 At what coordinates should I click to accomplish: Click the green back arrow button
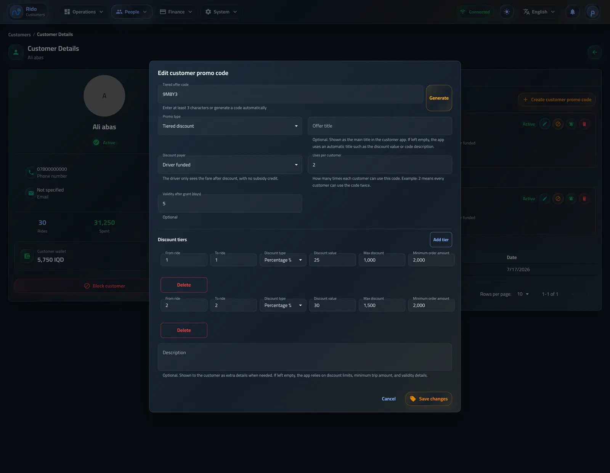(x=595, y=52)
